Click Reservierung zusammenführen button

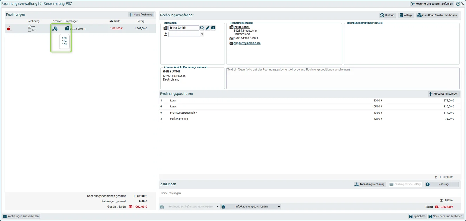pos(432,4)
